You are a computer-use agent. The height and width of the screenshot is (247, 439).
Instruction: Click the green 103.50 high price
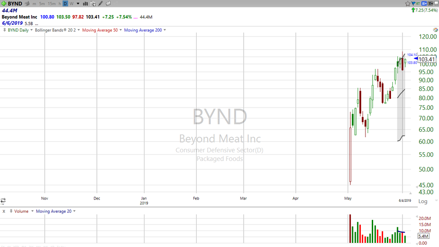point(63,17)
